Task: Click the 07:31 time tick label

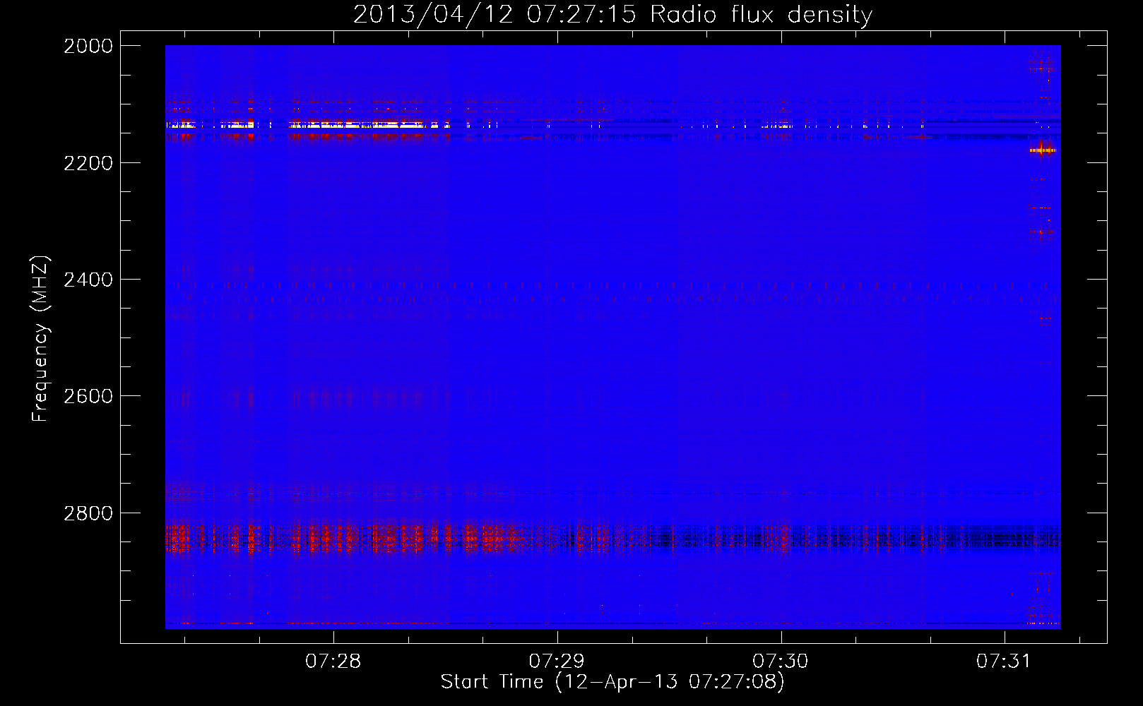Action: (x=1005, y=661)
